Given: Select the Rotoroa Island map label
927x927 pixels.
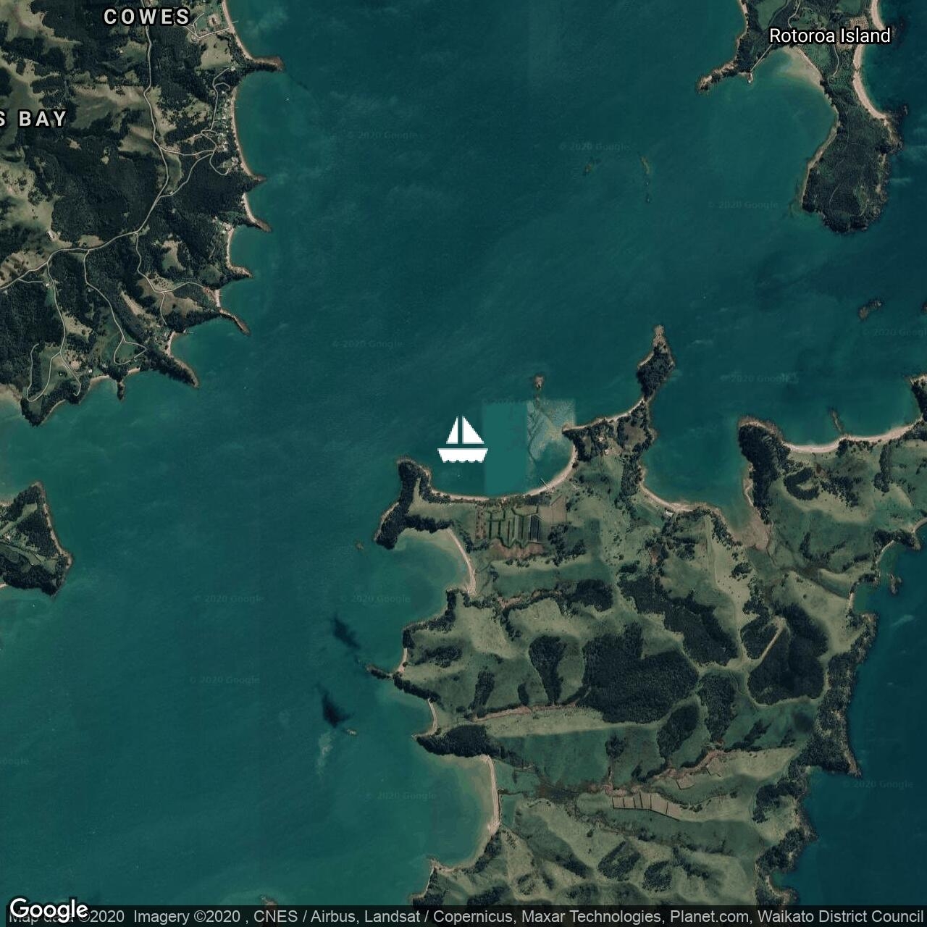Looking at the screenshot, I should [829, 35].
